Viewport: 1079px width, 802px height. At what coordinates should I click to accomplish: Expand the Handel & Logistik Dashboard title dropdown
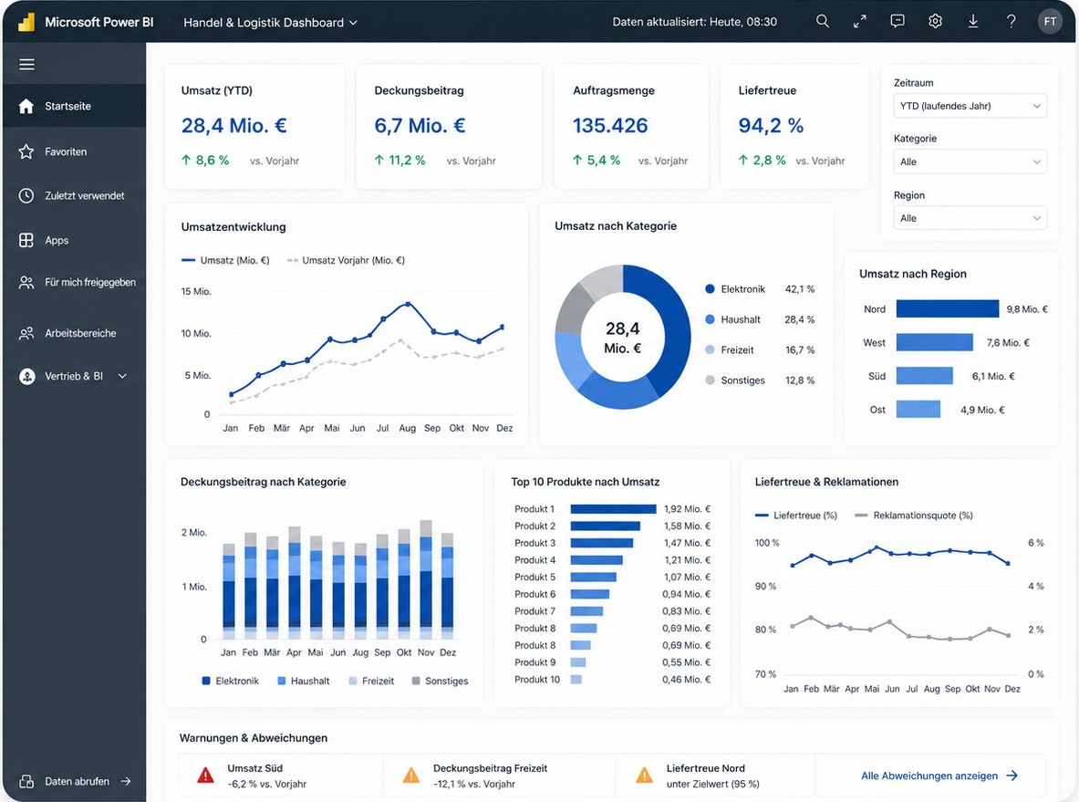click(x=271, y=23)
